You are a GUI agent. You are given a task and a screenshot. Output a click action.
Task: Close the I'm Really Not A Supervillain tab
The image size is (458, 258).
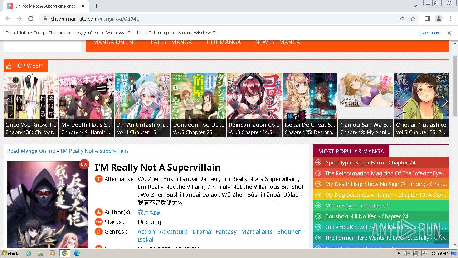coord(83,6)
